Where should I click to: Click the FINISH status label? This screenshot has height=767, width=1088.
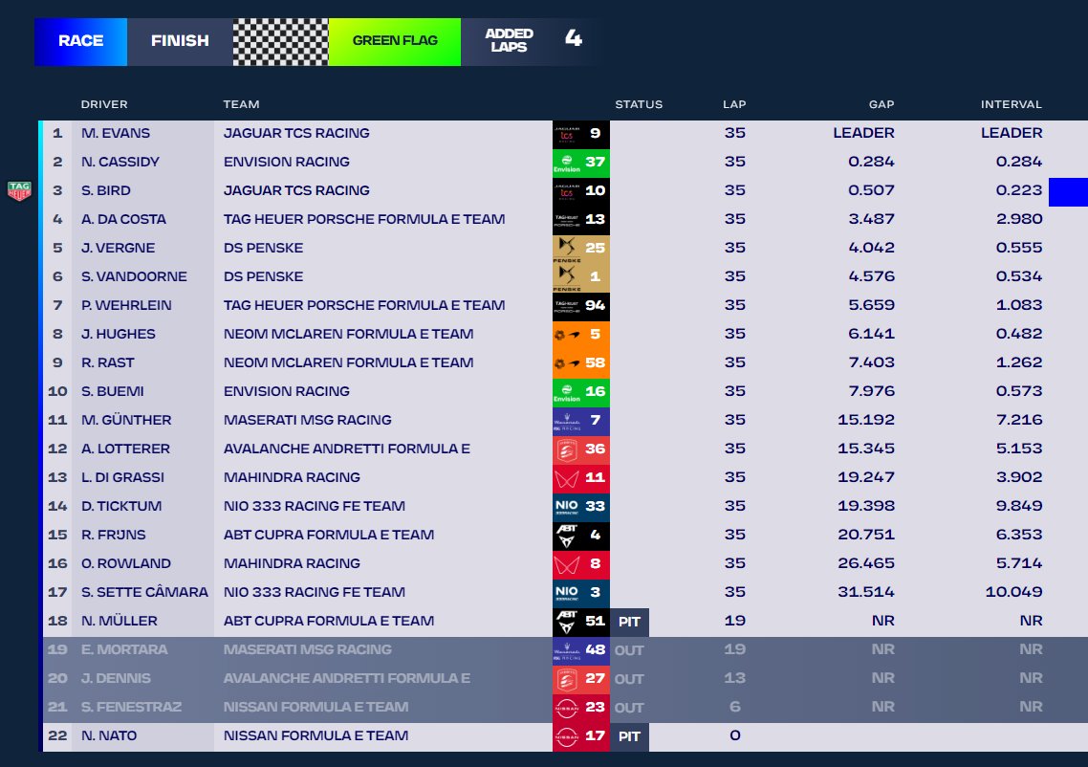tap(180, 42)
